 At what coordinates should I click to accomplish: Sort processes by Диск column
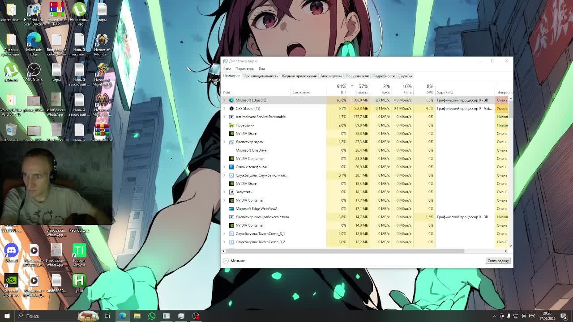pos(381,89)
